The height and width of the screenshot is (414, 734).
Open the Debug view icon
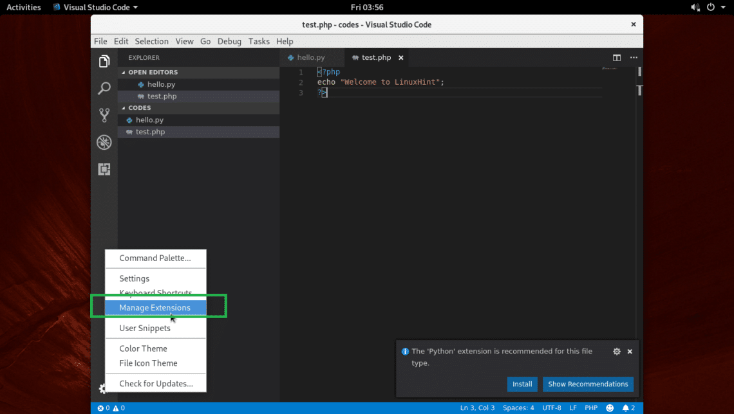104,143
